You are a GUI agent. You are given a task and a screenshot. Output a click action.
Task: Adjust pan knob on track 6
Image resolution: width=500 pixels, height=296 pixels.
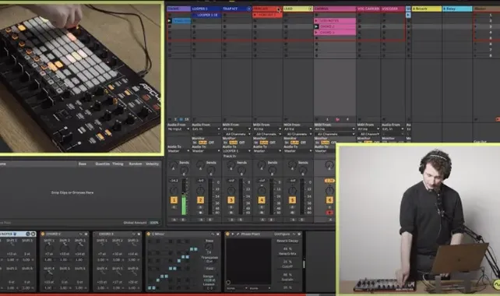coord(329,190)
